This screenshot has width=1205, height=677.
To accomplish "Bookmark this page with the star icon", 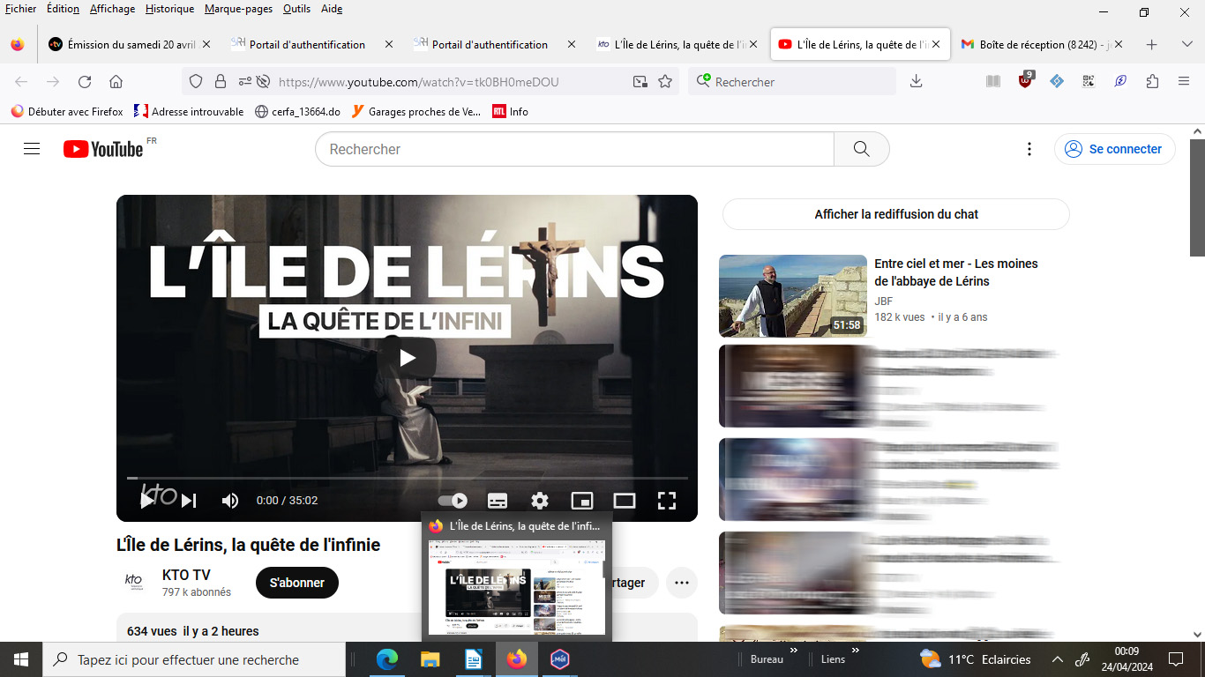I will pos(665,82).
